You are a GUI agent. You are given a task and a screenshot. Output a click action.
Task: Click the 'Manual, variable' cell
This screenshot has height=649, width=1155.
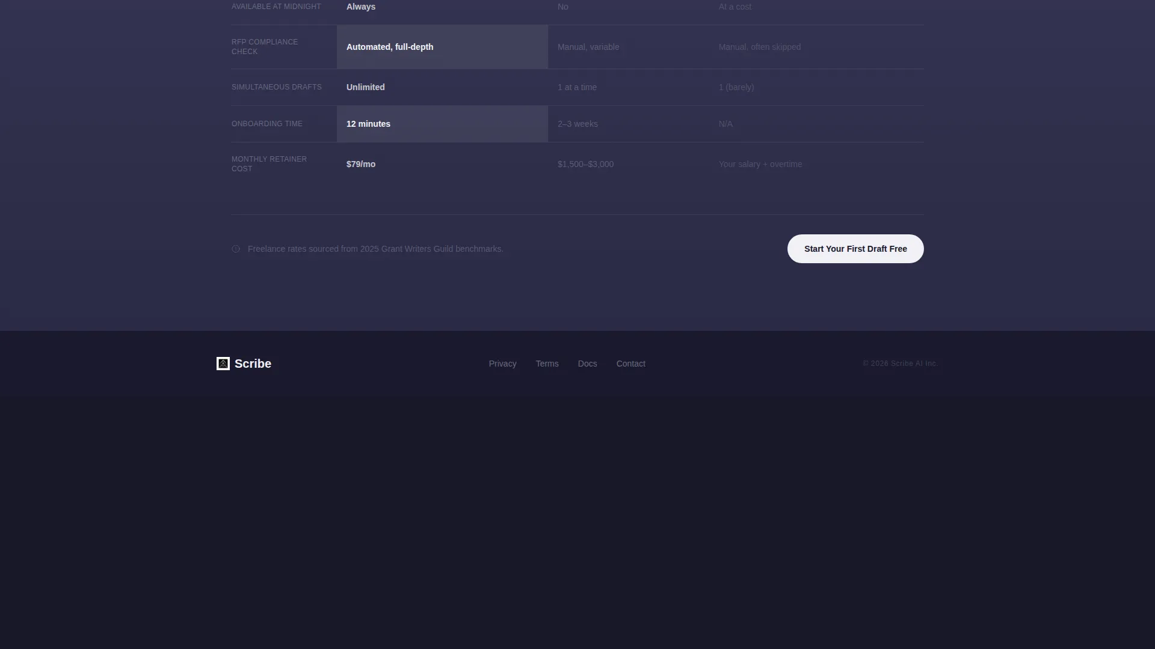point(629,47)
